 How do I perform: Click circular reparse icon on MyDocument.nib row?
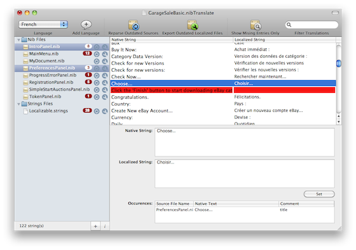(x=97, y=61)
